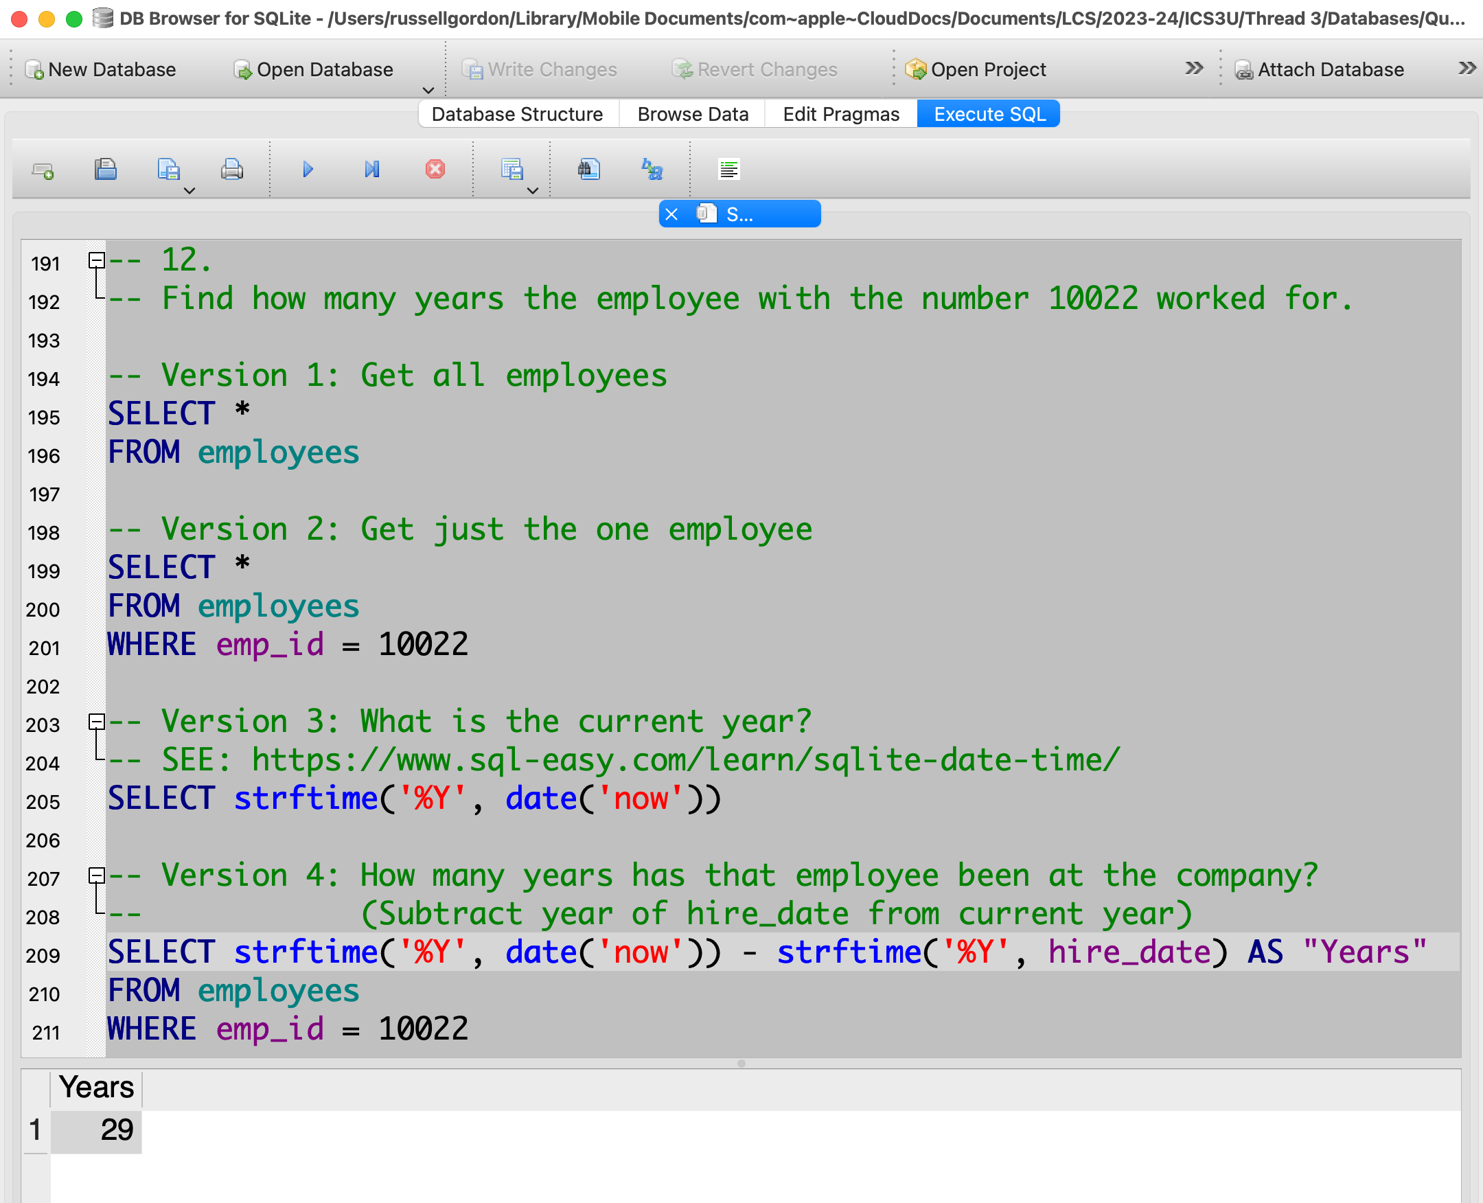Click the red Stop execution icon

point(435,170)
